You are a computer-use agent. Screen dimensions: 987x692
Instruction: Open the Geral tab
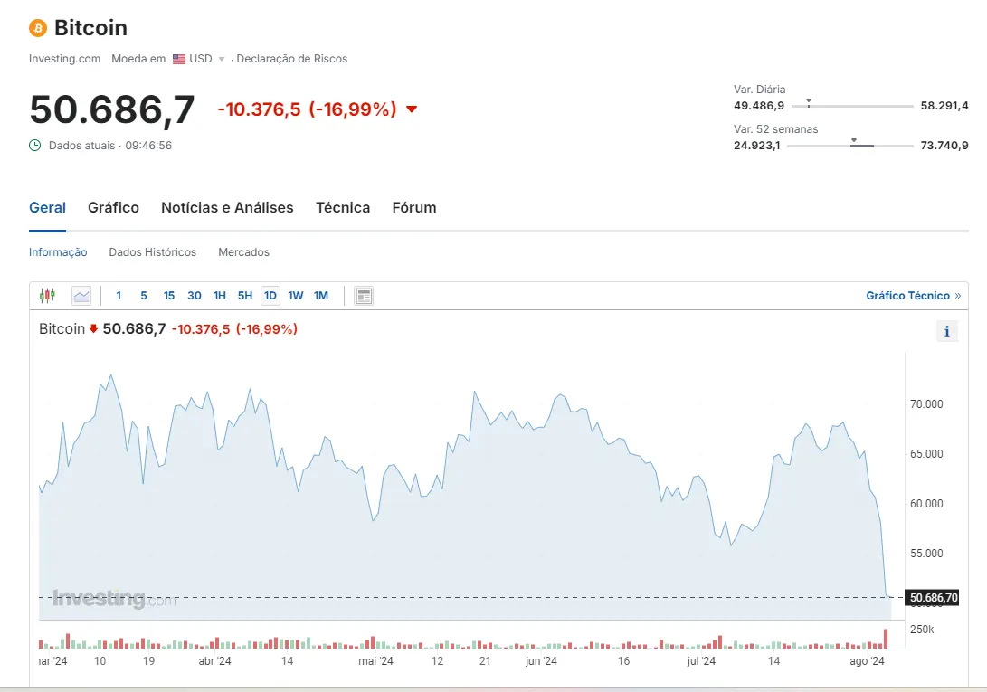(47, 208)
